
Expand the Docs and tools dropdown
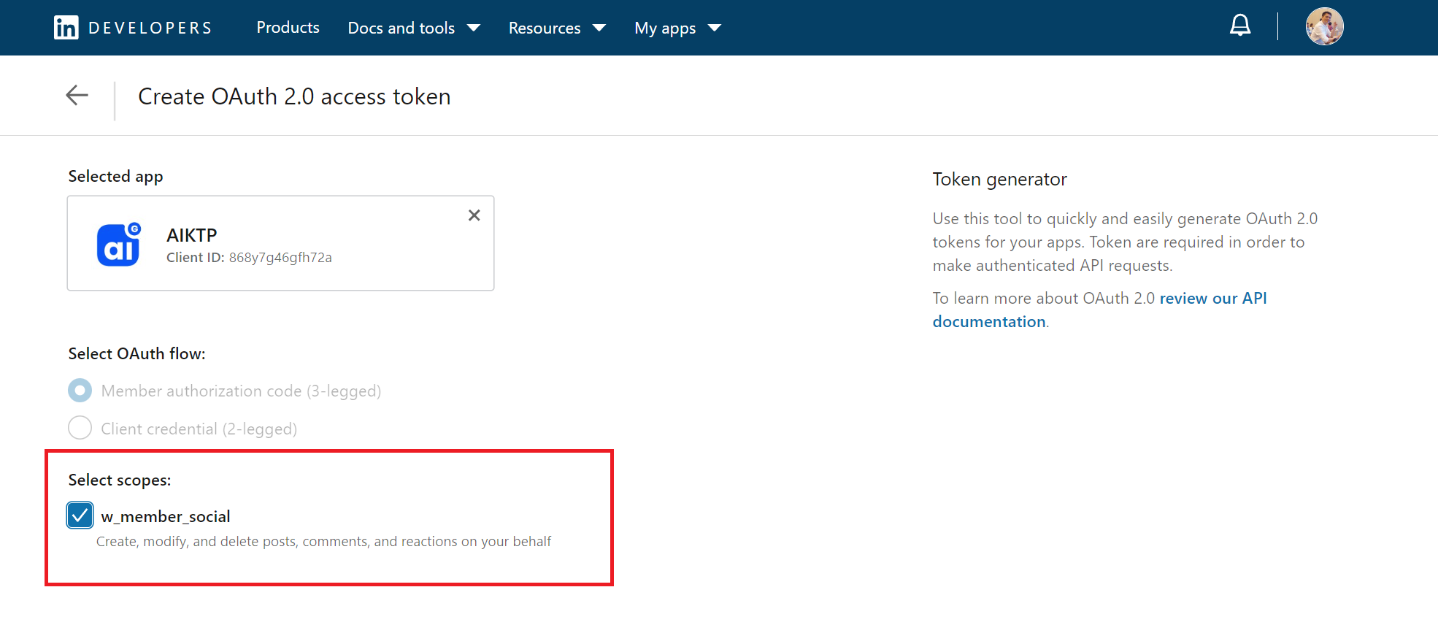click(413, 28)
